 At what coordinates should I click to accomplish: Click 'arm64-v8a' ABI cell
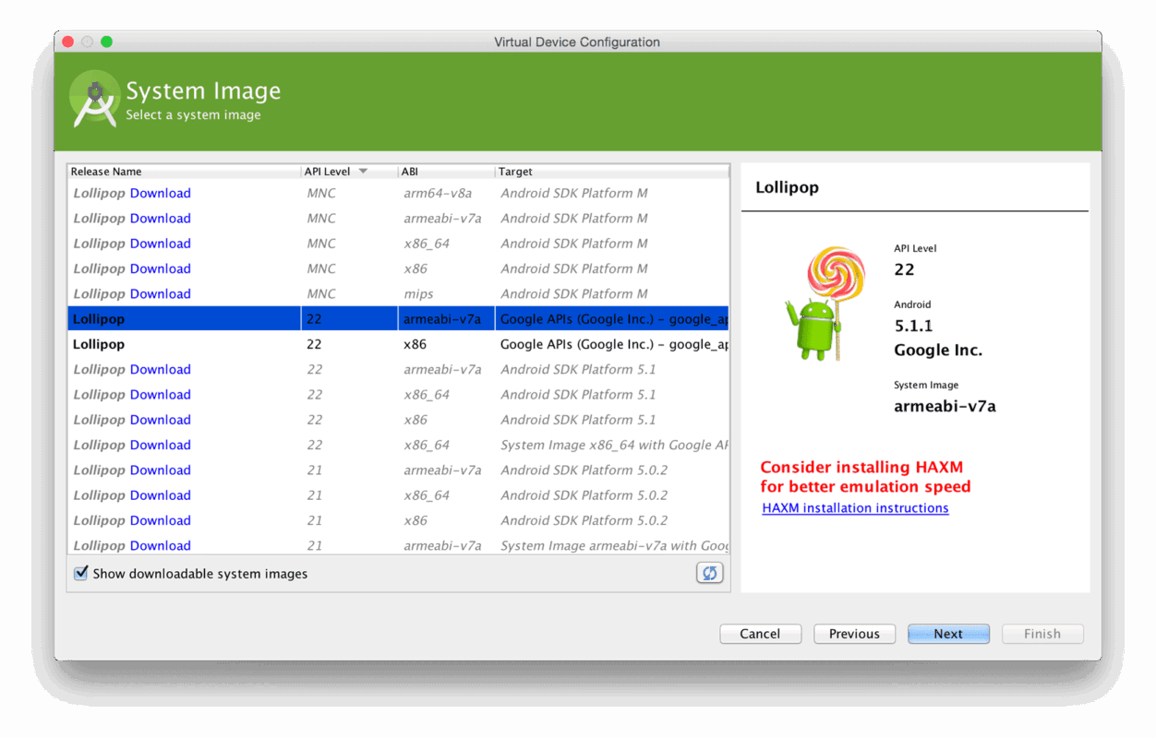click(438, 193)
